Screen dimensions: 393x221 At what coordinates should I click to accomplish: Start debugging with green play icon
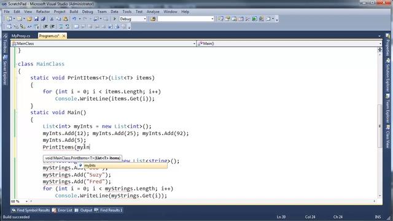point(115,19)
